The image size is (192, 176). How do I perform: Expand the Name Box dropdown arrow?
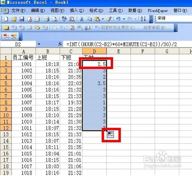39,44
